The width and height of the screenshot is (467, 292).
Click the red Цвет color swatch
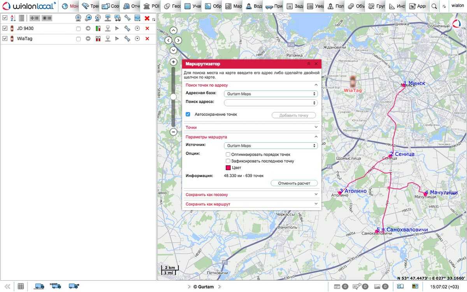tap(228, 168)
